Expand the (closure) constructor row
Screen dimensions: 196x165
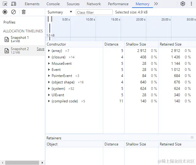pyautogui.click(x=49, y=57)
